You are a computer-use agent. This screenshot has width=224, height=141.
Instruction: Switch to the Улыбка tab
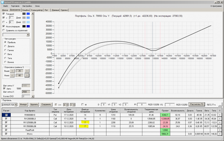tap(26, 10)
